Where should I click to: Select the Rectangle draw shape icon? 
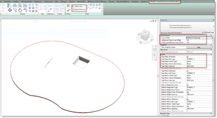[x=91, y=5]
